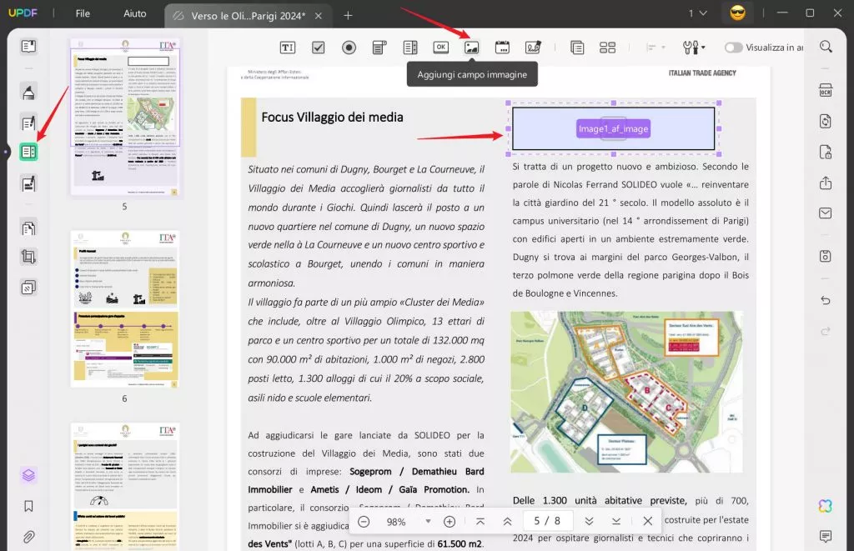Screen dimensions: 854x551
Task: Open the page tools stacked-pages icon
Action: (x=28, y=287)
